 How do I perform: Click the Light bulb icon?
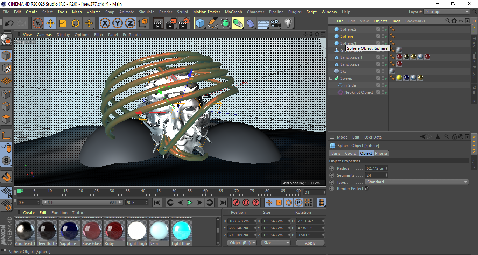(288, 23)
